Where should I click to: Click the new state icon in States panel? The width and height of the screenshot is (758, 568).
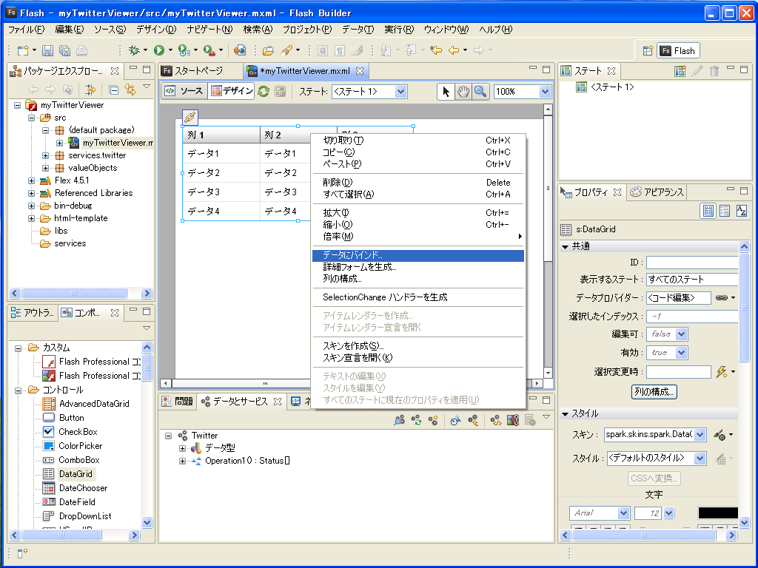680,71
